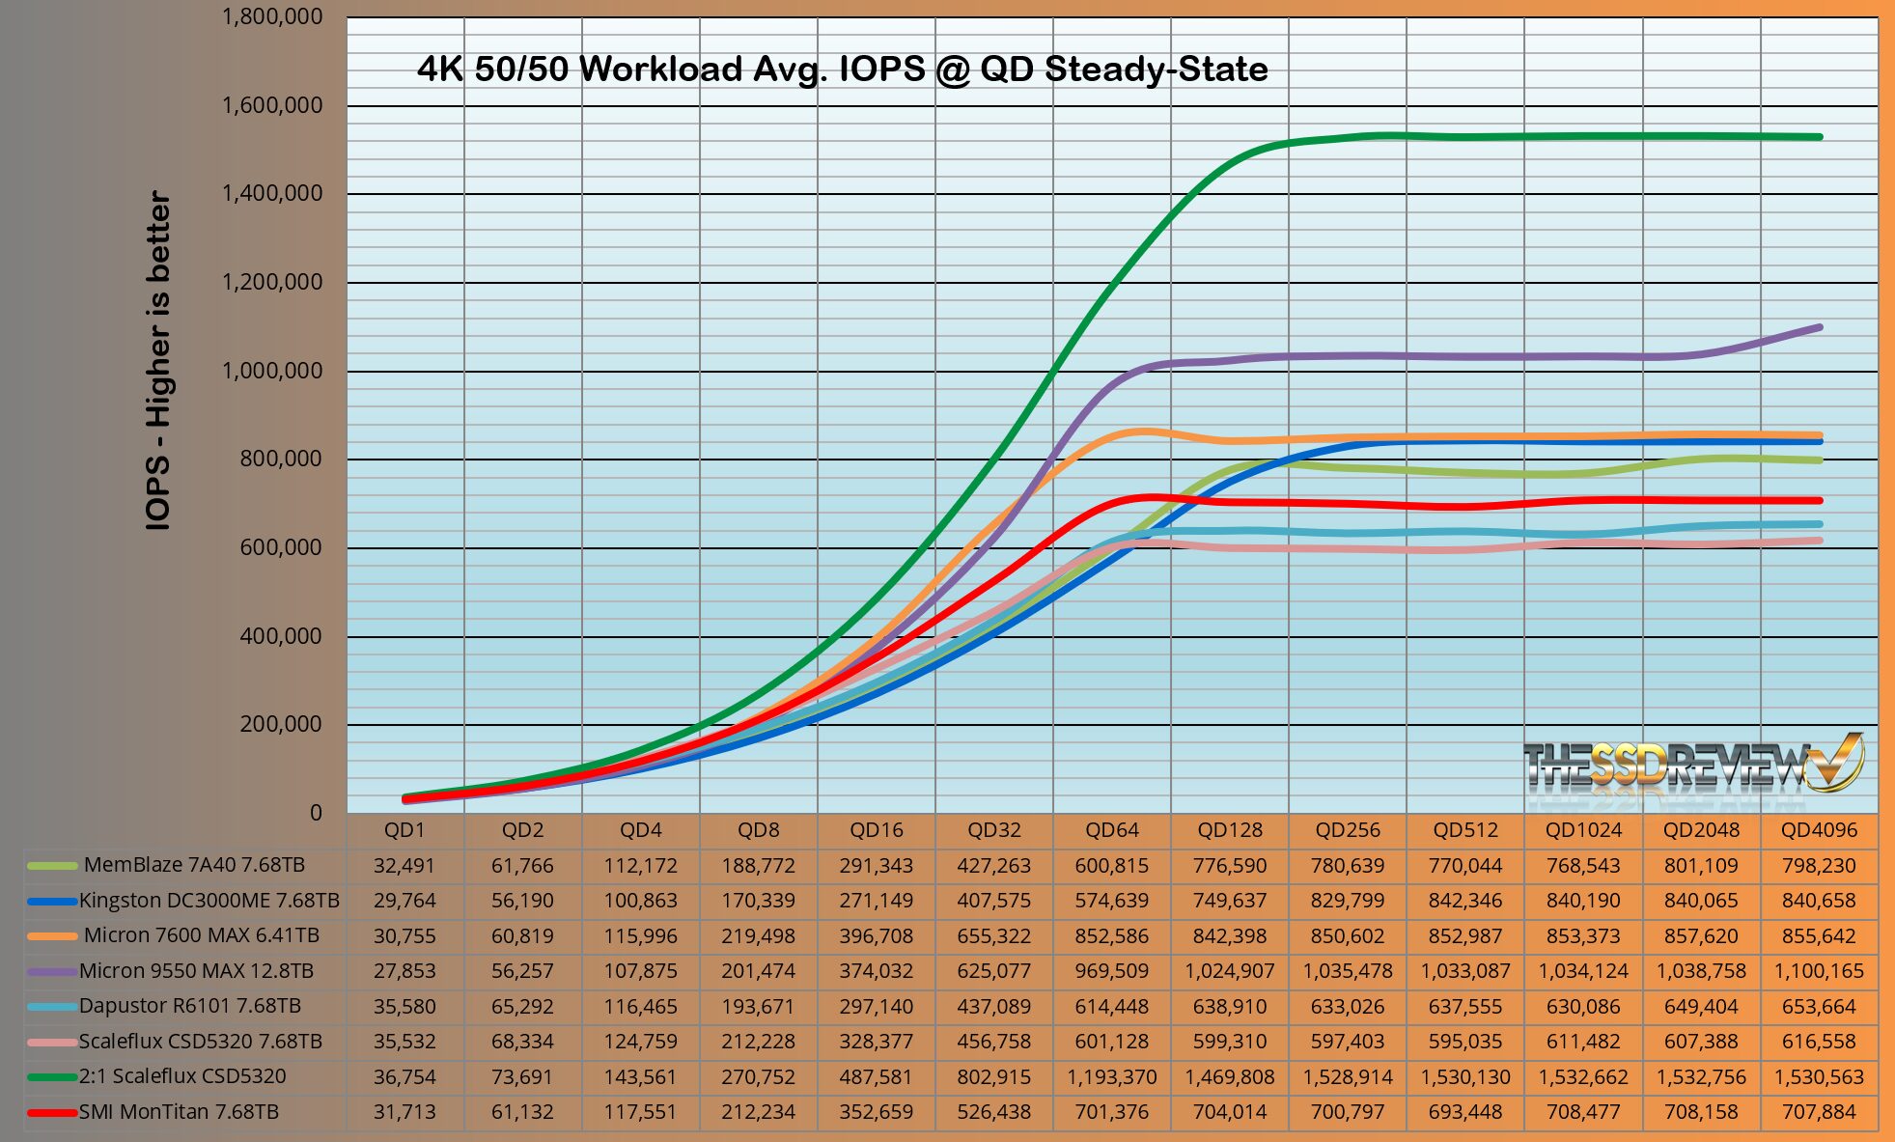Click the Micron 7600 MAX orange legend line
Viewport: 1895px width, 1142px height.
click(x=52, y=935)
